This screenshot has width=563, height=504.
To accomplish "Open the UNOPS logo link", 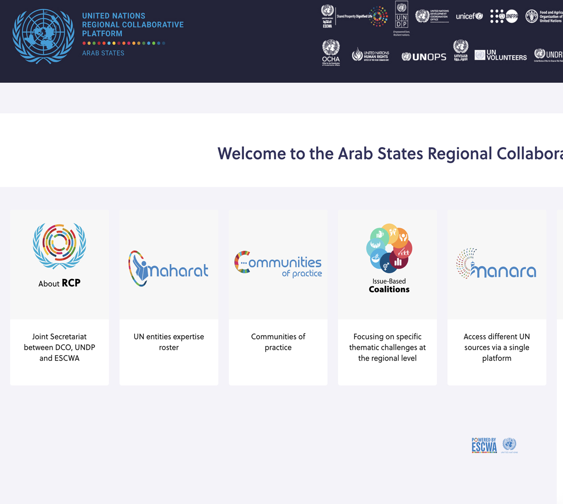I will click(423, 57).
